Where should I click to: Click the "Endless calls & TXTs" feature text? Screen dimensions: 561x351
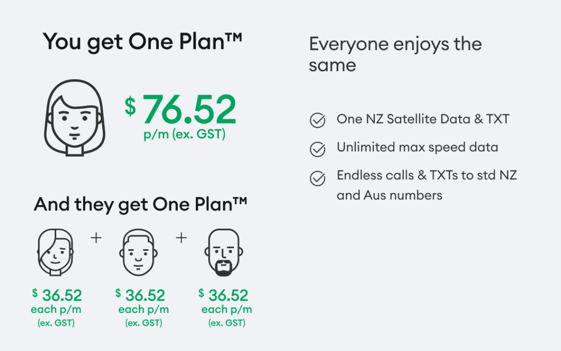tap(426, 185)
